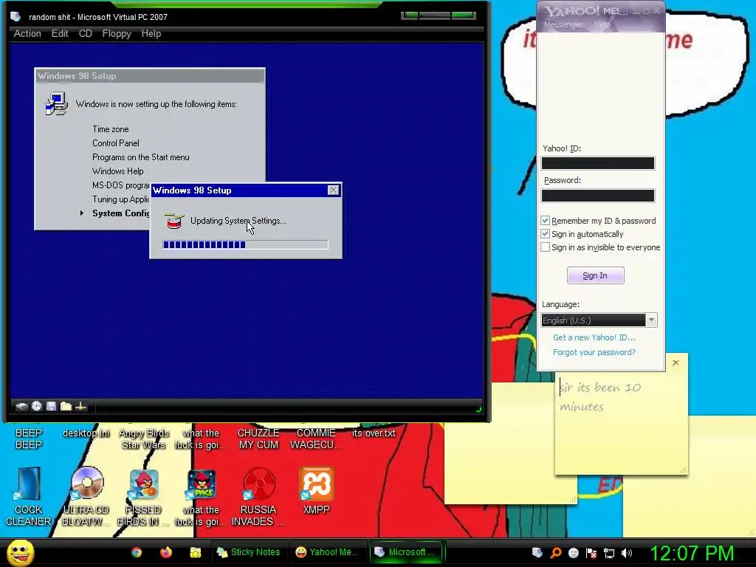Click the Updating System Settings drum icon
This screenshot has width=756, height=567.
[174, 221]
